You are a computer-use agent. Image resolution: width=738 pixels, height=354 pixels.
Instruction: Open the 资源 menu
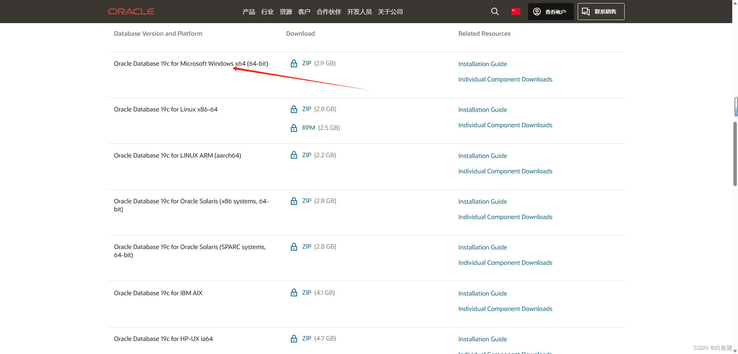[x=286, y=12]
